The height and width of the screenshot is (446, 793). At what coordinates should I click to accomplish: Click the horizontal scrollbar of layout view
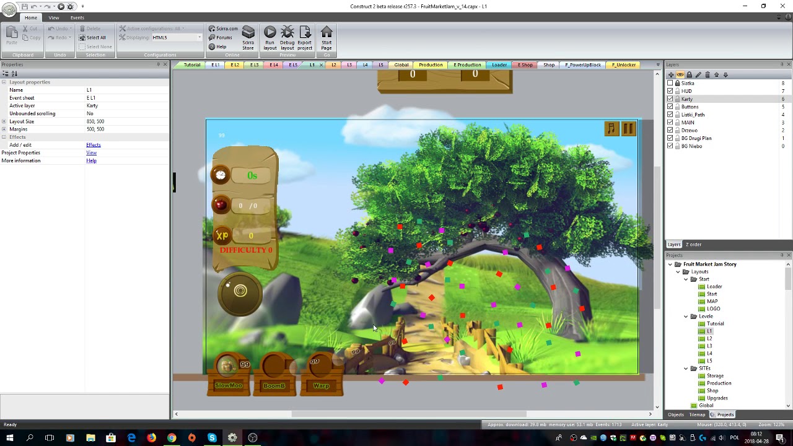coord(409,414)
